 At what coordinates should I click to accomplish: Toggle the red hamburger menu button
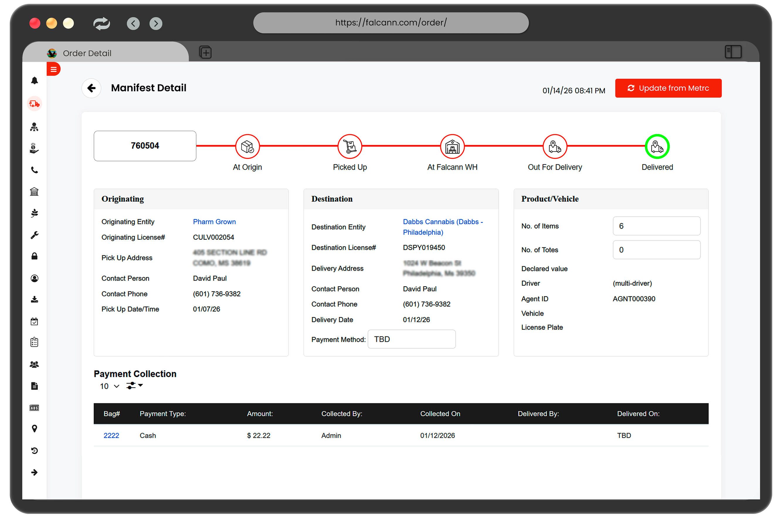[x=54, y=69]
